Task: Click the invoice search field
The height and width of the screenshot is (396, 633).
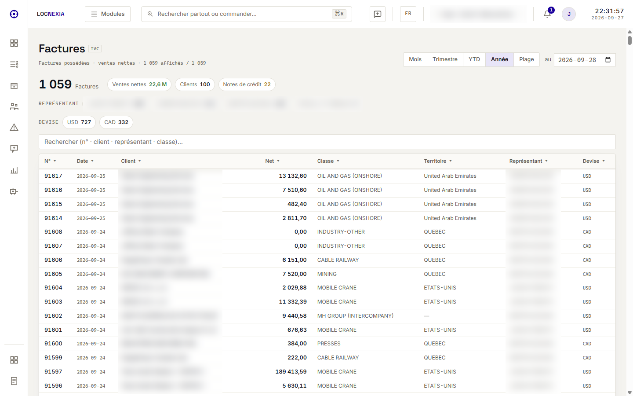Action: (327, 142)
